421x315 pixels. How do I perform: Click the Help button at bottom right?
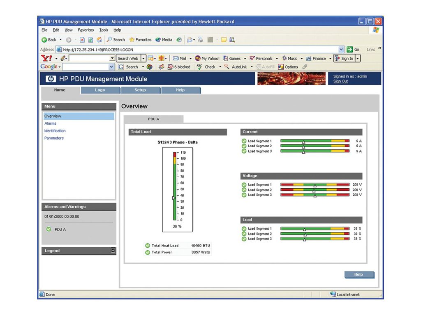point(359,275)
